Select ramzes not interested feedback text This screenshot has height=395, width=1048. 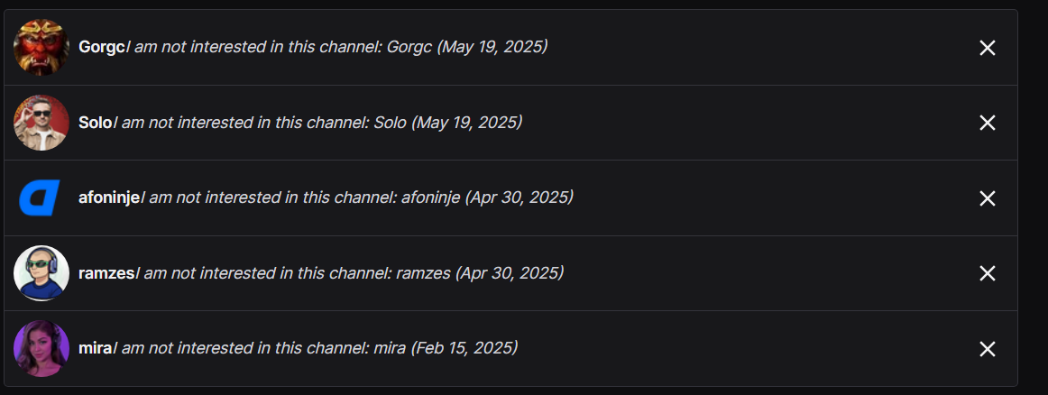click(349, 272)
